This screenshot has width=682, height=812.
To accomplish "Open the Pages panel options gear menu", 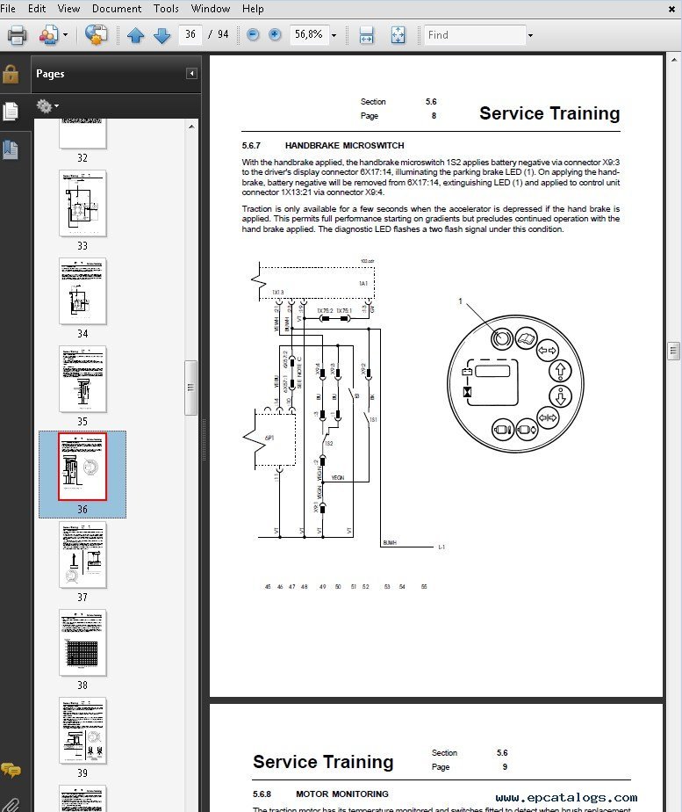I will (x=47, y=106).
